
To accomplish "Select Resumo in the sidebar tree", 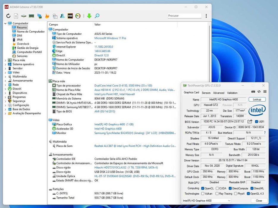I will coord(22,27).
